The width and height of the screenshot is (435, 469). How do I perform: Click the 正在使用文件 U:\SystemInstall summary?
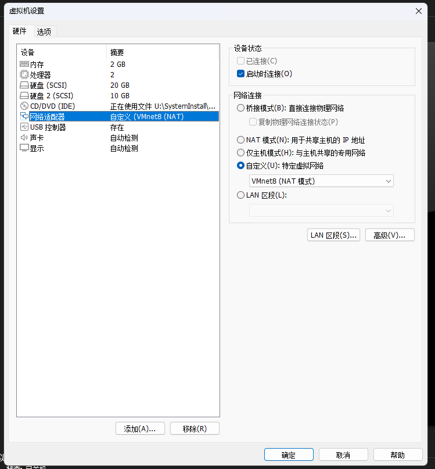pyautogui.click(x=163, y=106)
